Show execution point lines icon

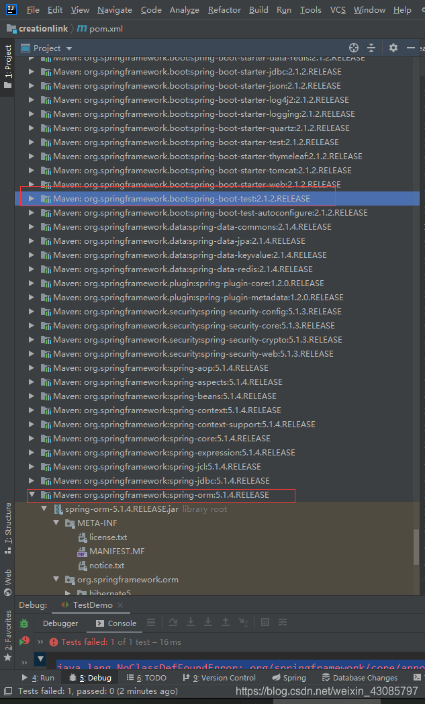tap(151, 622)
